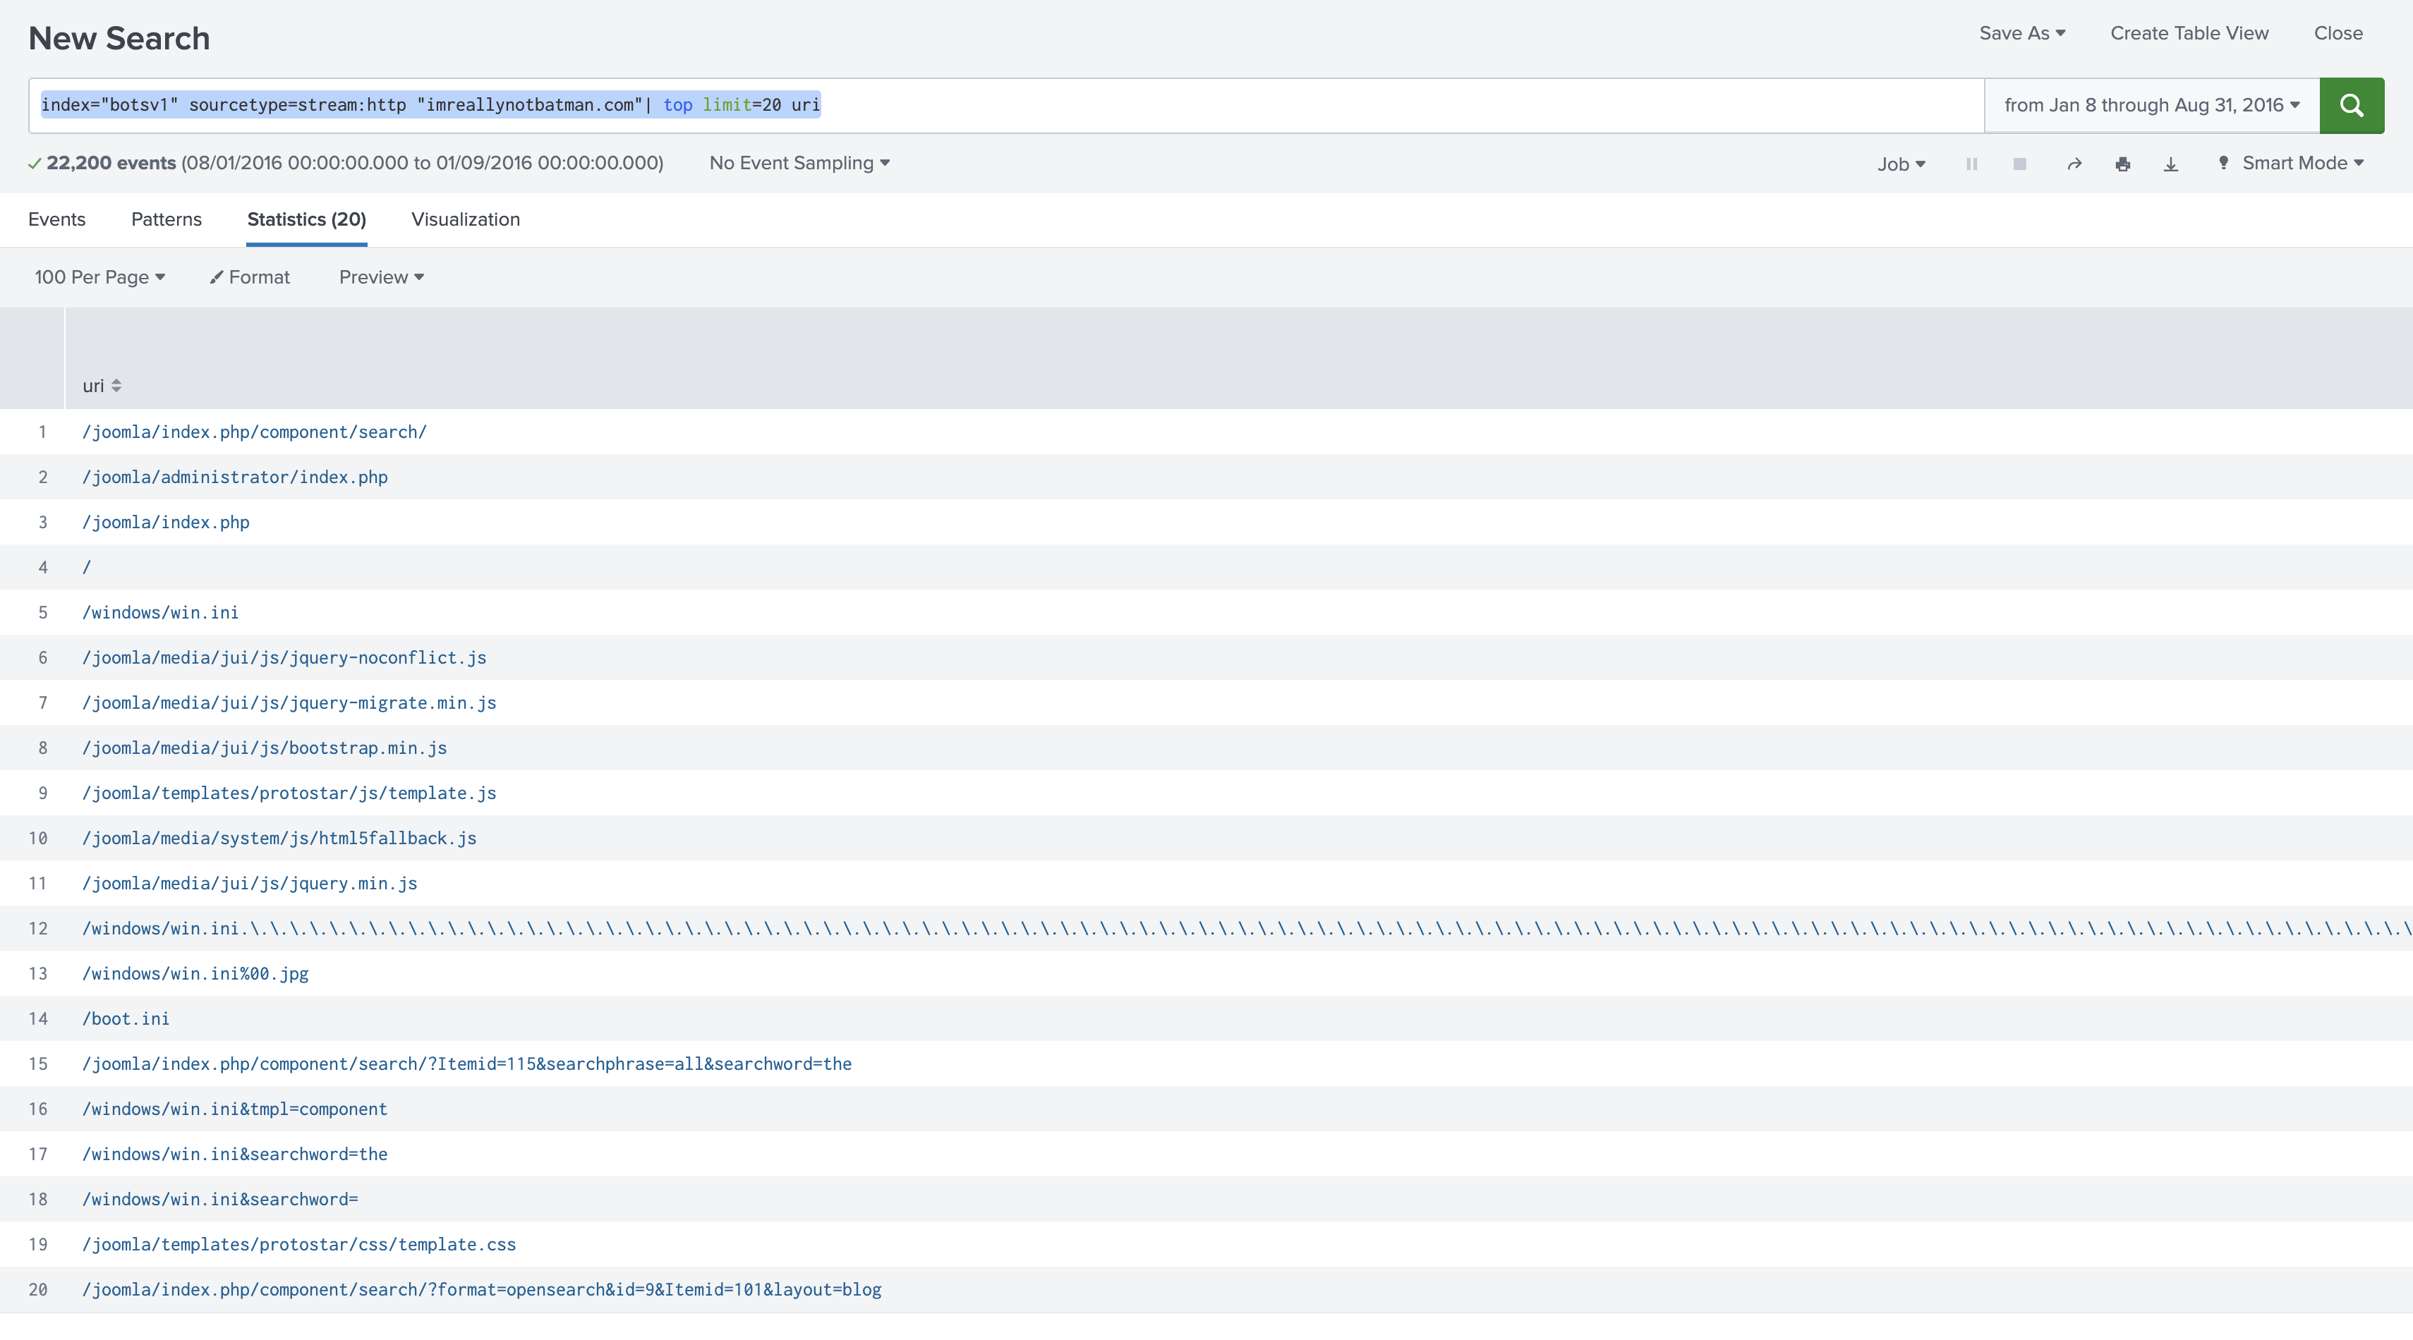
Task: Share the search job results
Action: [2075, 163]
